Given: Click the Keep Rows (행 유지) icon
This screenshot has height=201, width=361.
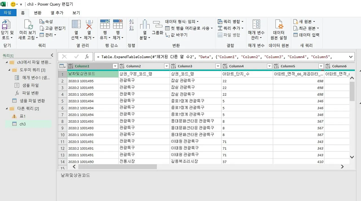Looking at the screenshot, I should (105, 24).
